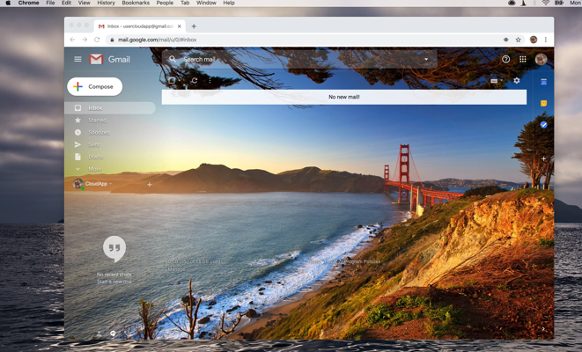Open the Snoozed folder

coord(99,132)
